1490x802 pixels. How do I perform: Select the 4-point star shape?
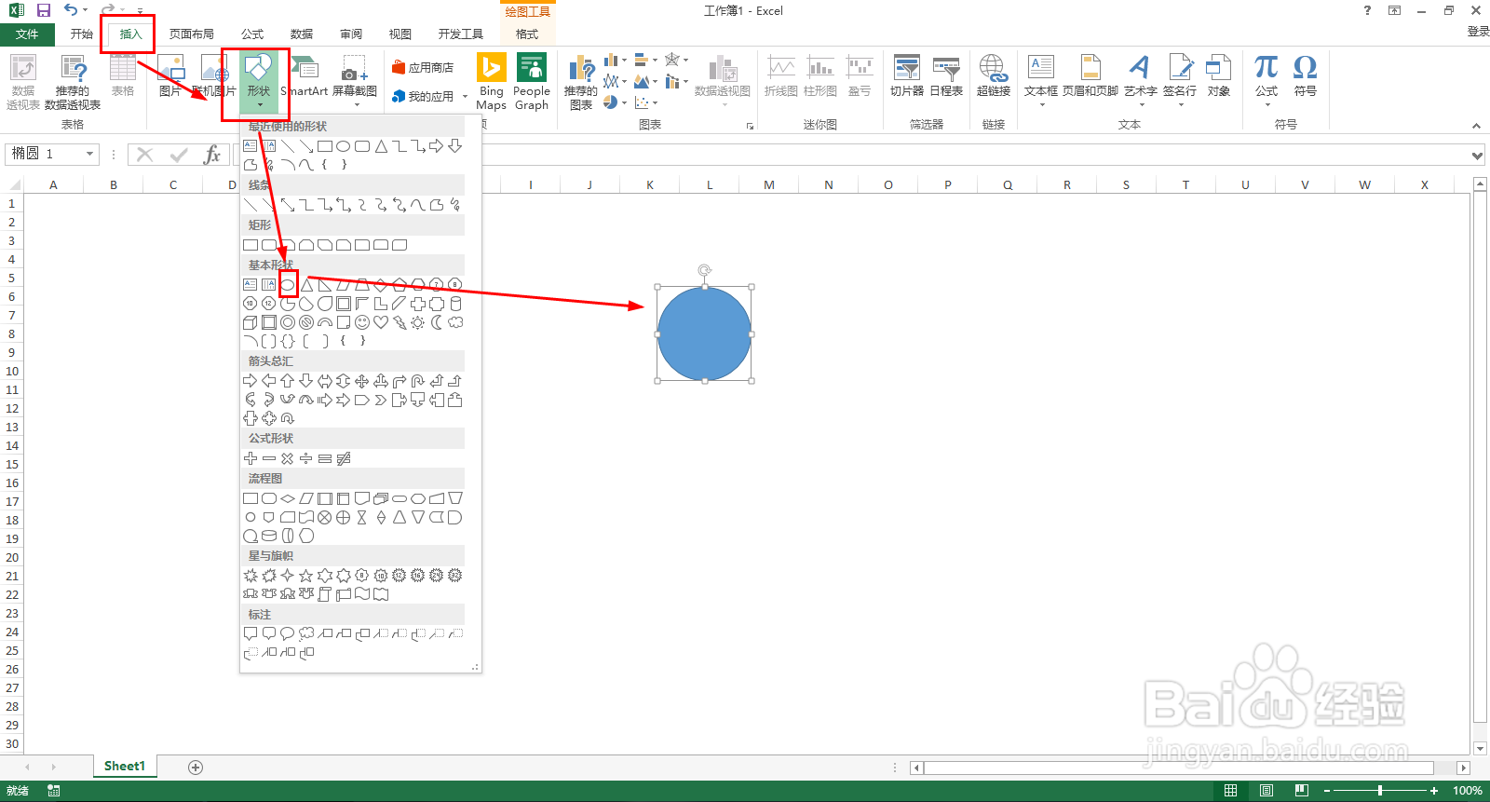(288, 576)
